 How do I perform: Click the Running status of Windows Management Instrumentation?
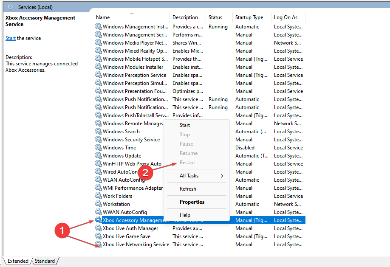tap(218, 27)
